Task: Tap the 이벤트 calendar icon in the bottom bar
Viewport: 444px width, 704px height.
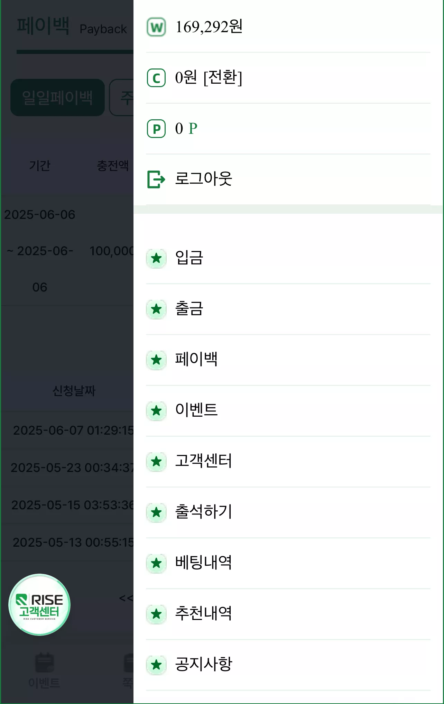Action: (44, 663)
